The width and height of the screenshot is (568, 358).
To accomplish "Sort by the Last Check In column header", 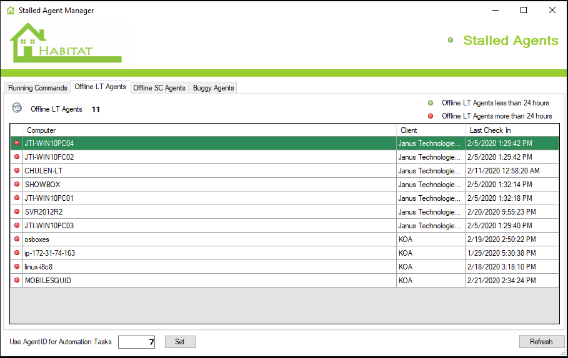I will point(511,130).
